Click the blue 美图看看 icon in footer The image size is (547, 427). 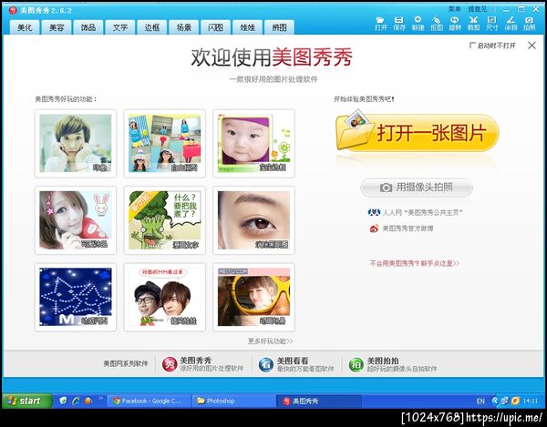[x=266, y=365]
